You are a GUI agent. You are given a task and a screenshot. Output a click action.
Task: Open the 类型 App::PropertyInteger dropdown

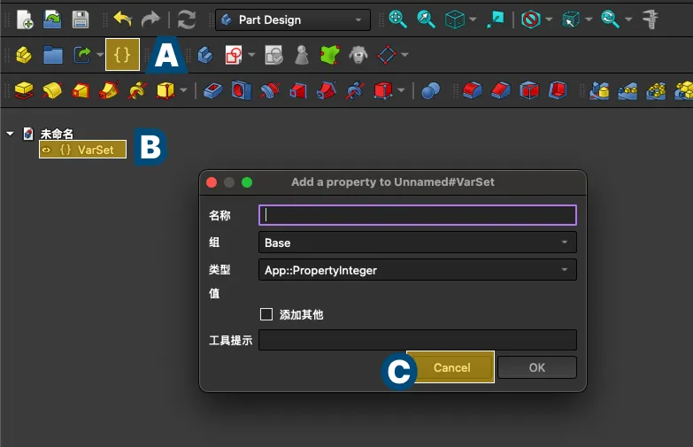[x=417, y=270]
